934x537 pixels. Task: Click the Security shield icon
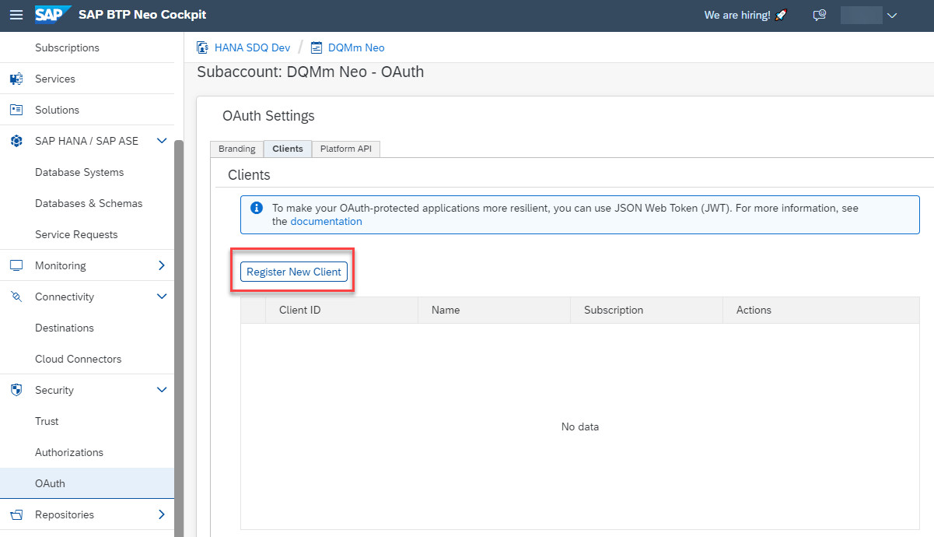point(16,390)
